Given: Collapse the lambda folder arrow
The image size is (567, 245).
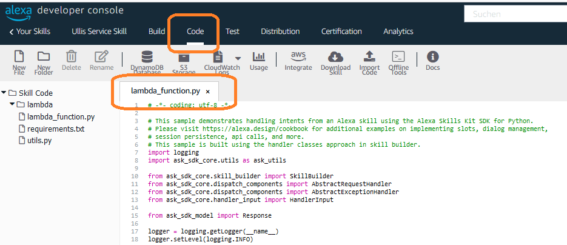Looking at the screenshot, I should [x=12, y=104].
